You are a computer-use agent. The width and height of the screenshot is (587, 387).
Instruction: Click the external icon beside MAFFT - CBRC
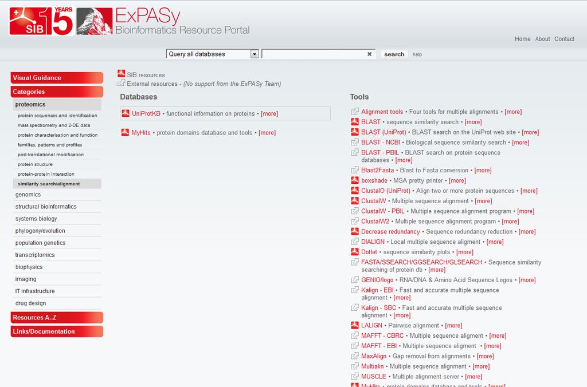(x=354, y=335)
